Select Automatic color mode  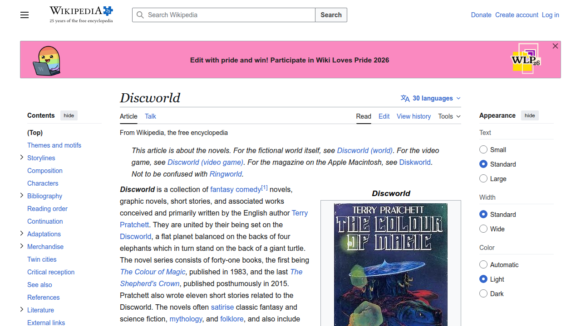pos(483,264)
